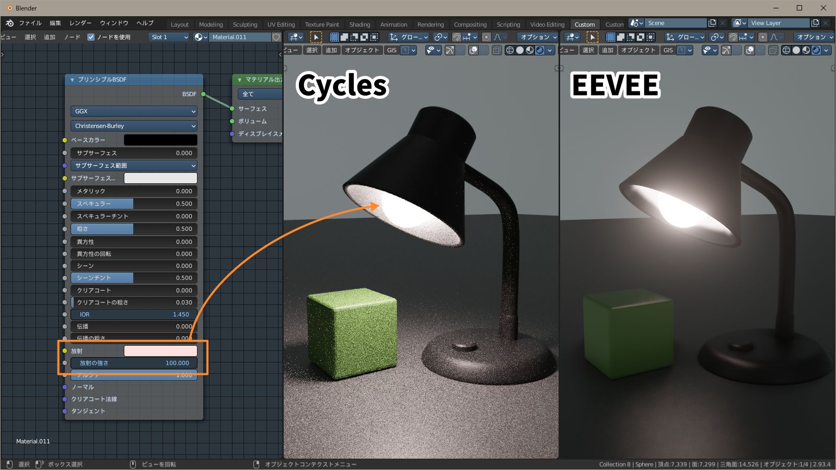Click GIS menu in EEVEE viewport
The image size is (836, 470).
668,50
